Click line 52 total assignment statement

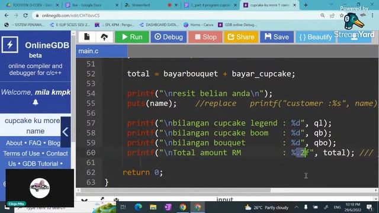211,74
